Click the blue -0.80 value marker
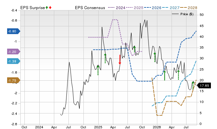This screenshot has height=129, width=217. point(14,31)
